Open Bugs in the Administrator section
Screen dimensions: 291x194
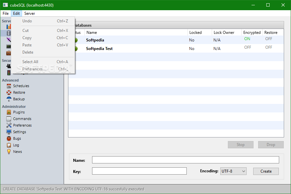click(17, 138)
